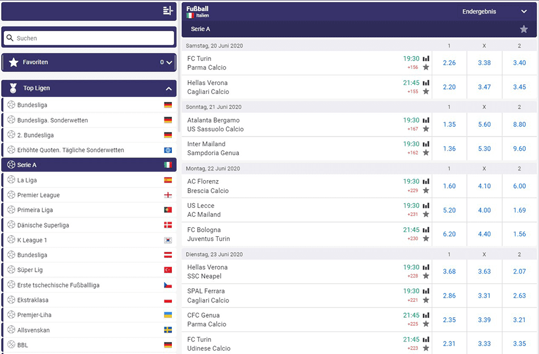This screenshot has height=354, width=539.
Task: Click the search magnifier icon
Action: pos(10,38)
